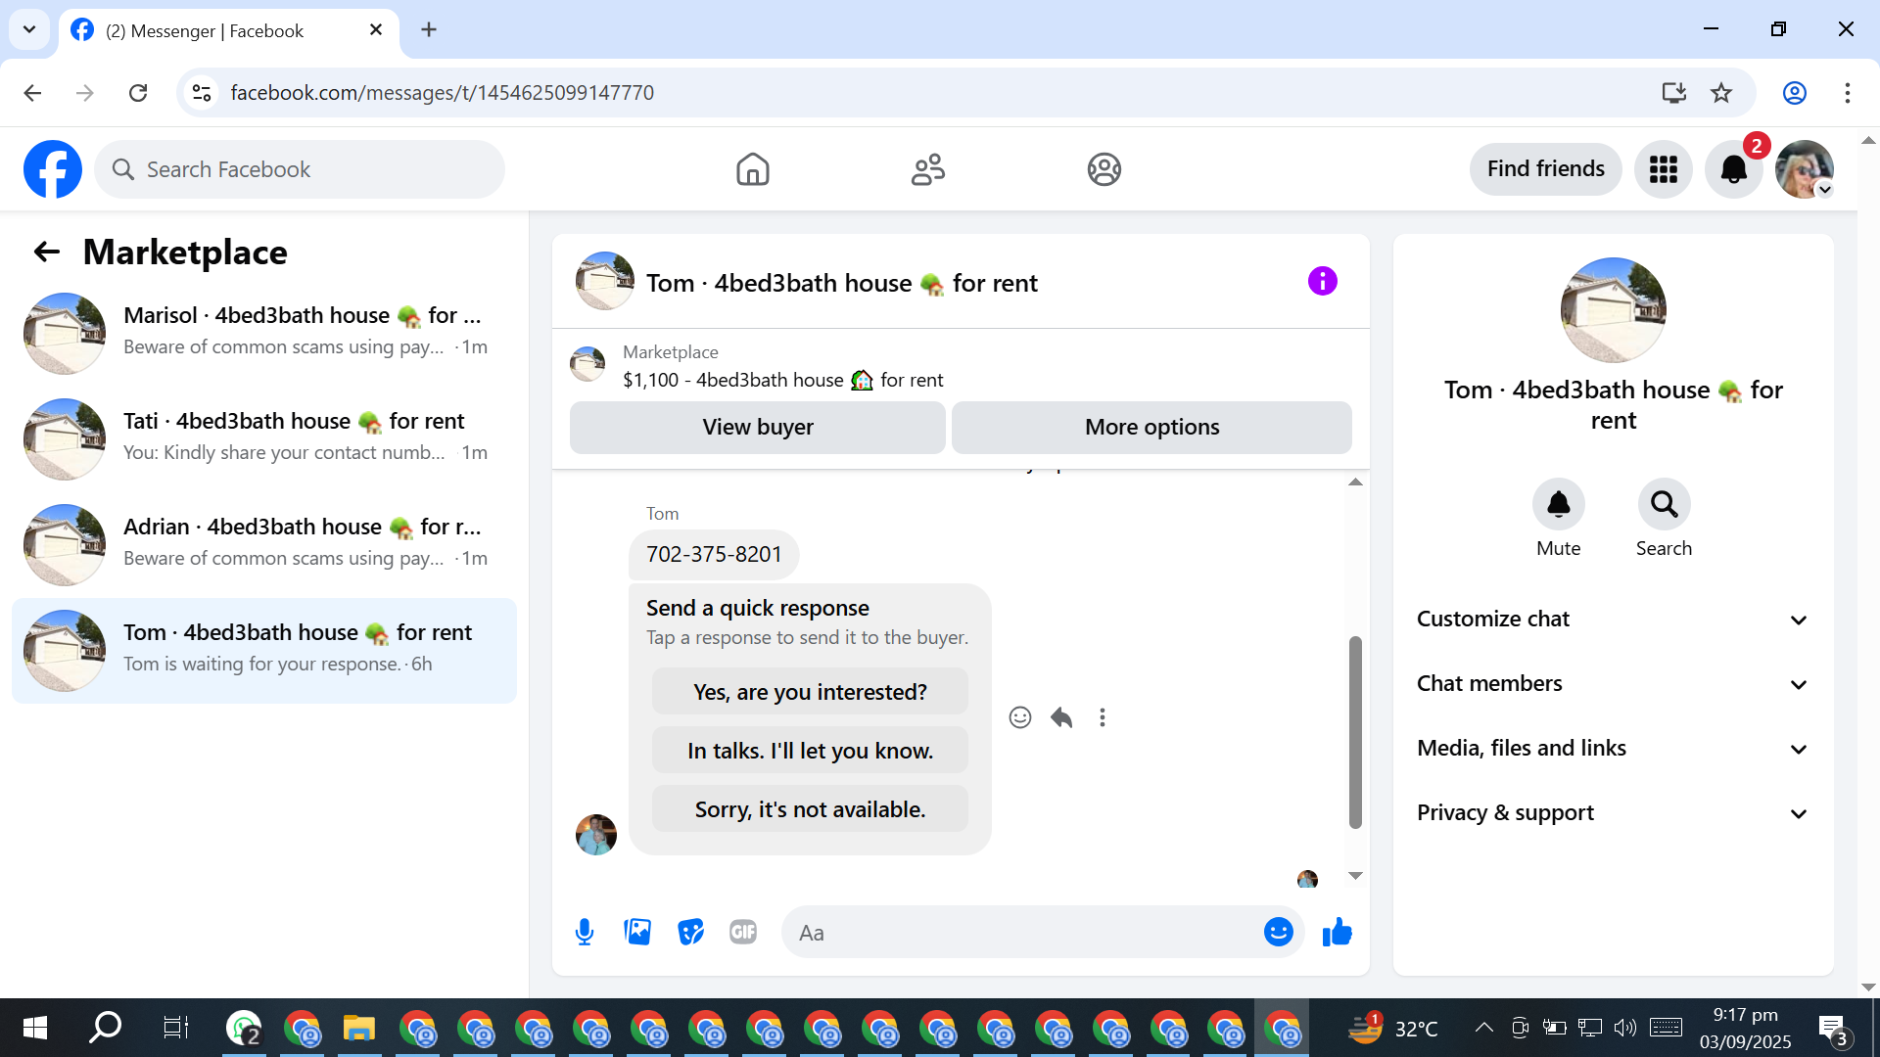React to the quick response message
Image resolution: width=1880 pixels, height=1057 pixels.
pos(1019,717)
